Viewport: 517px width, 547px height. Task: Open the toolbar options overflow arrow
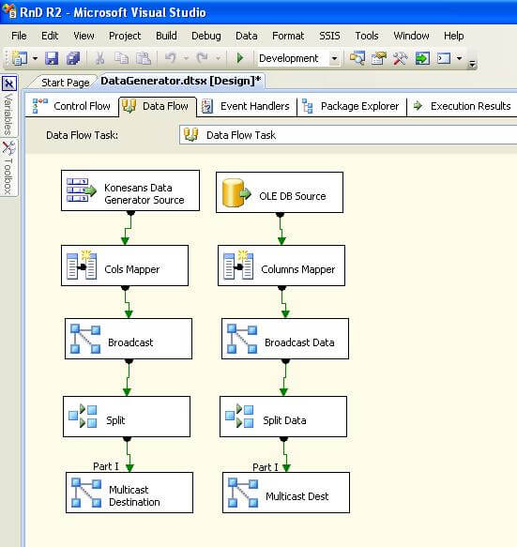pyautogui.click(x=472, y=64)
